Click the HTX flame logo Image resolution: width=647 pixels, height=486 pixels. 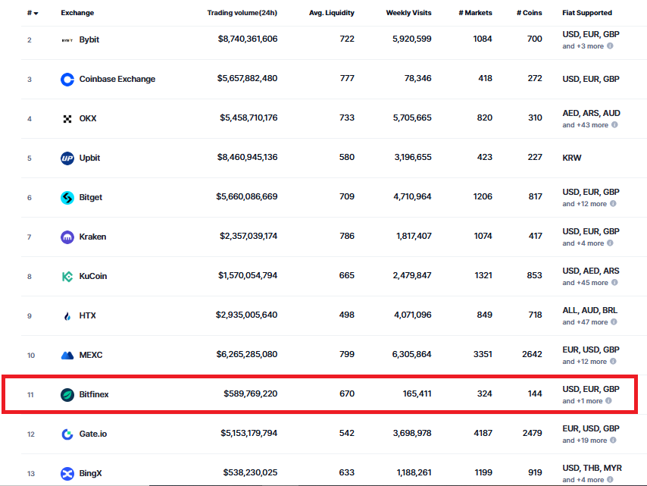67,316
